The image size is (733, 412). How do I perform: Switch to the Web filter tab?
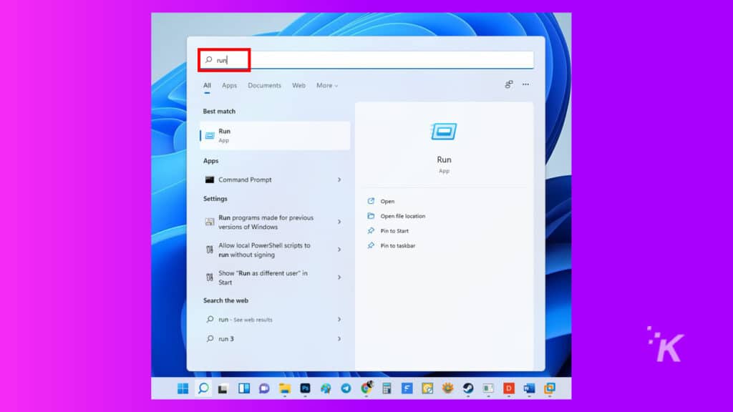point(298,86)
